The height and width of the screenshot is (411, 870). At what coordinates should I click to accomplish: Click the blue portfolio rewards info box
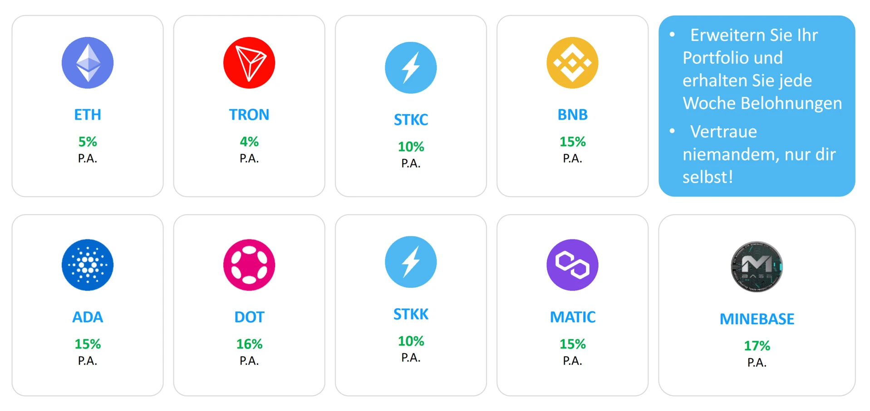757,106
